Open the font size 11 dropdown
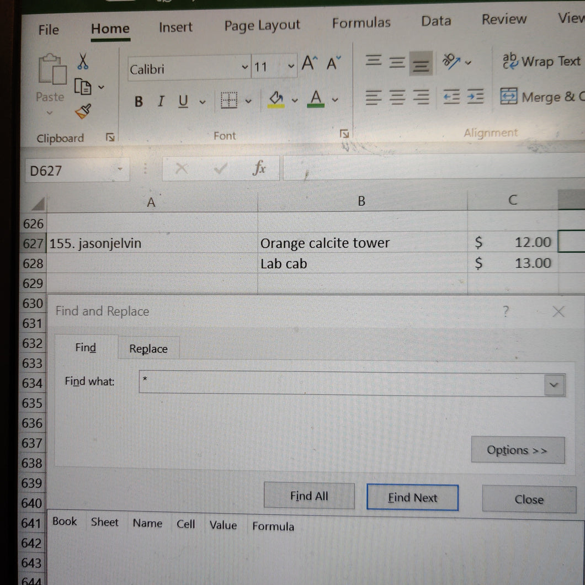 [291, 66]
